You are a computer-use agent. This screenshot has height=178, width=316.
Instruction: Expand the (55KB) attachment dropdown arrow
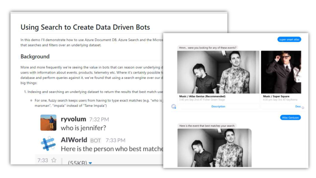tap(90, 163)
